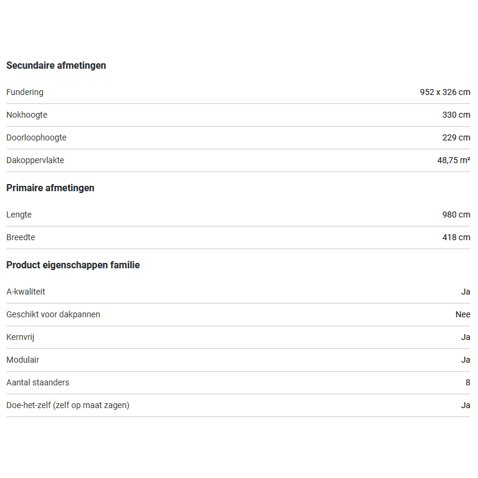The height and width of the screenshot is (478, 478).
Task: Click the Primaire afmetingen heading
Action: click(x=50, y=188)
